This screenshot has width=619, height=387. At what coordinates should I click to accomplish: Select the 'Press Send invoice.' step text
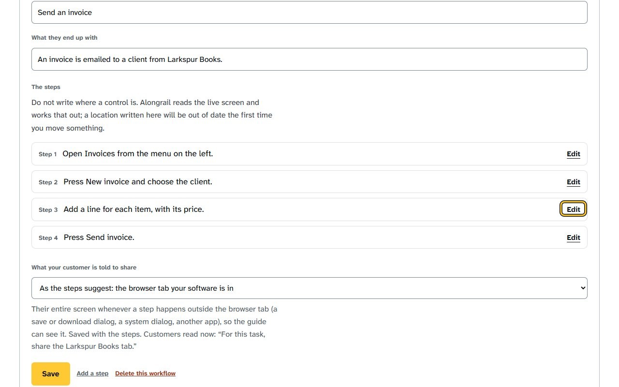pos(99,238)
